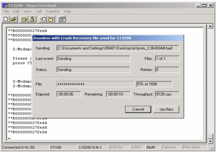The width and height of the screenshot is (217, 153).
Task: Open the Help menu
Action: (68, 11)
